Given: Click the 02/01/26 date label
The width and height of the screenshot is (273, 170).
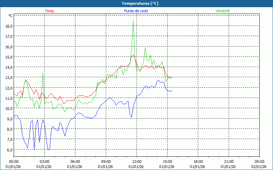Looking at the screenshot, I should click(259, 166).
